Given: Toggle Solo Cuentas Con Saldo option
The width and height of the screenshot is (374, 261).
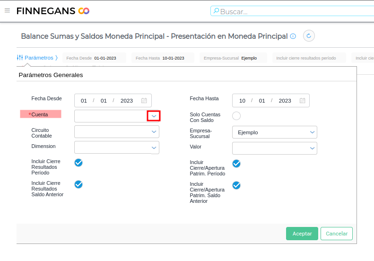Looking at the screenshot, I should coord(236,116).
